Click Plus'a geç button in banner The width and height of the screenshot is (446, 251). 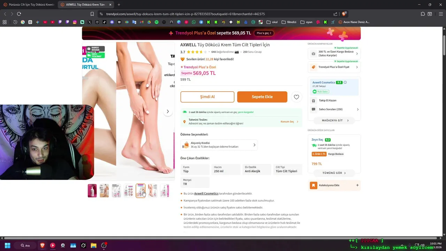point(264,33)
